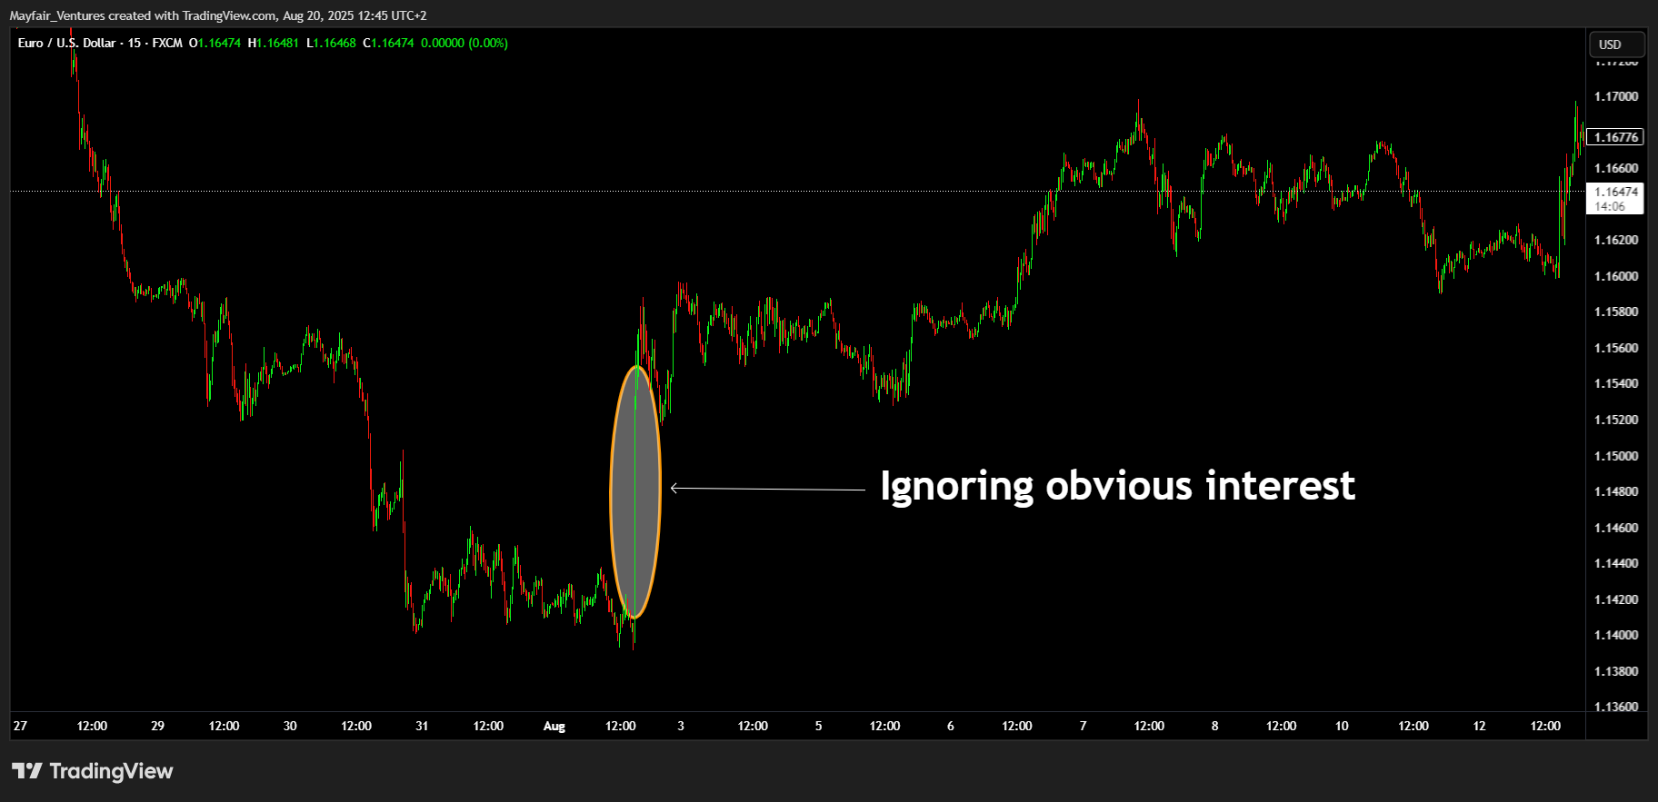Click the 1.15000 price axis label
1658x802 pixels.
tap(1616, 456)
